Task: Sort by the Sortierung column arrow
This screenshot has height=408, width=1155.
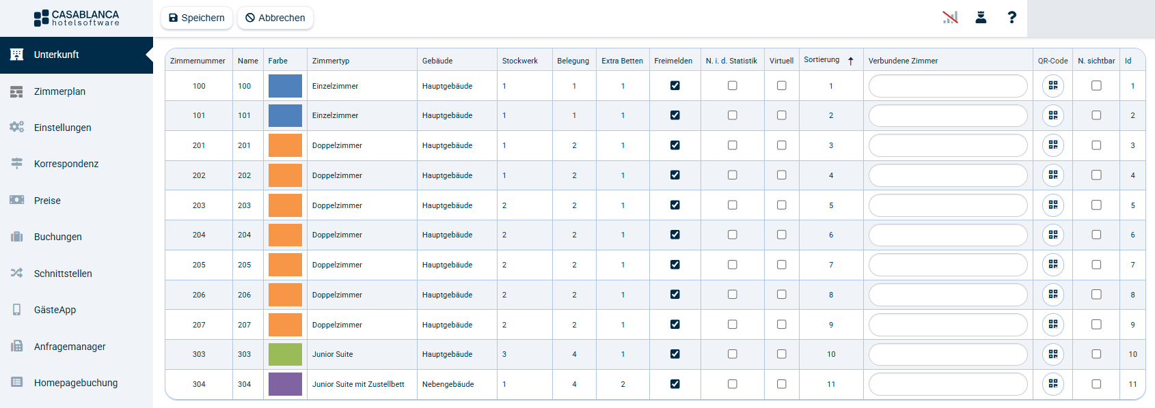Action: click(x=851, y=61)
